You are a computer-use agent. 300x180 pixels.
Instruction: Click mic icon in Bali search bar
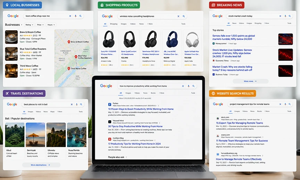77,104
